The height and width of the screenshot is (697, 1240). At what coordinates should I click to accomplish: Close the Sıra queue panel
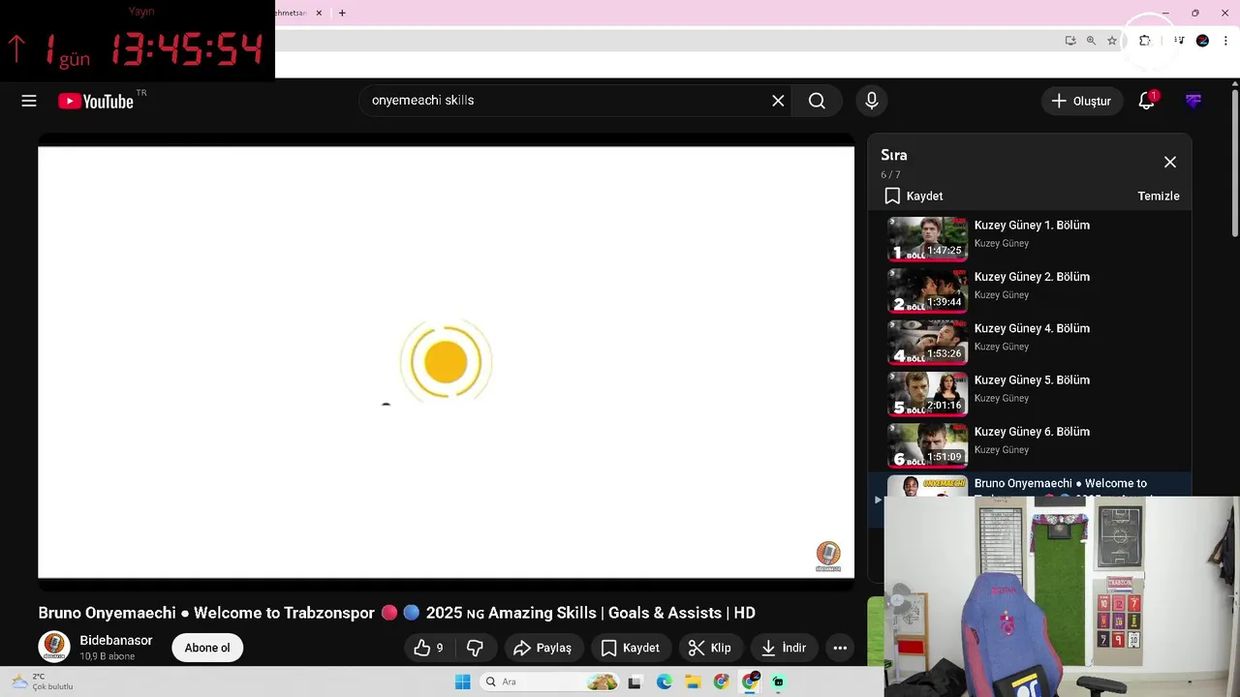point(1170,162)
